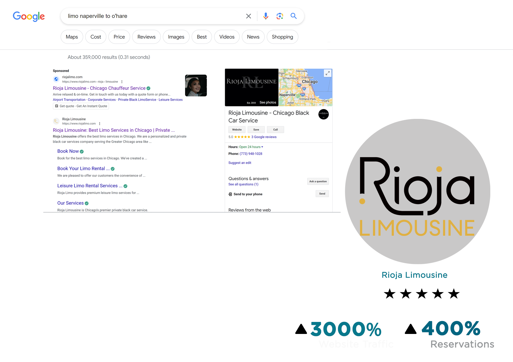This screenshot has height=362, width=513.
Task: Click the globe favicon beside riojalimo.com
Action: 56,79
